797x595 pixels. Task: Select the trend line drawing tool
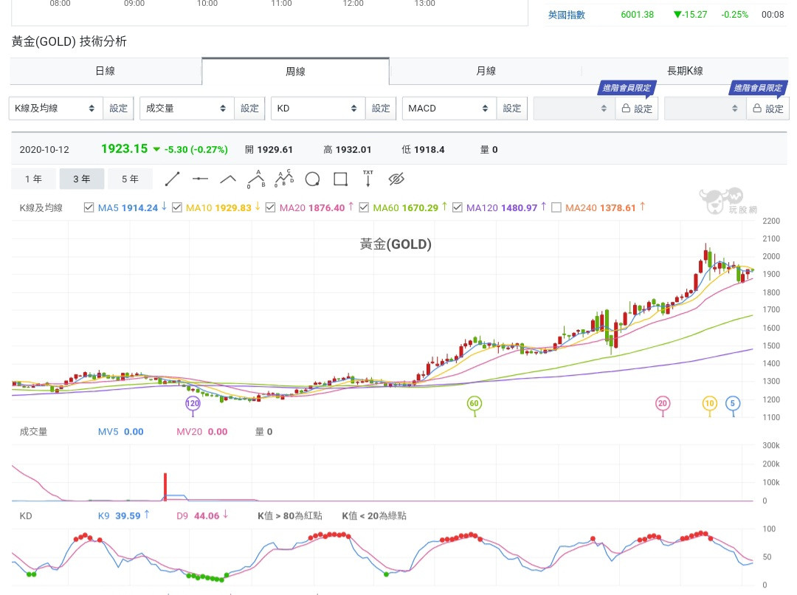pos(172,179)
